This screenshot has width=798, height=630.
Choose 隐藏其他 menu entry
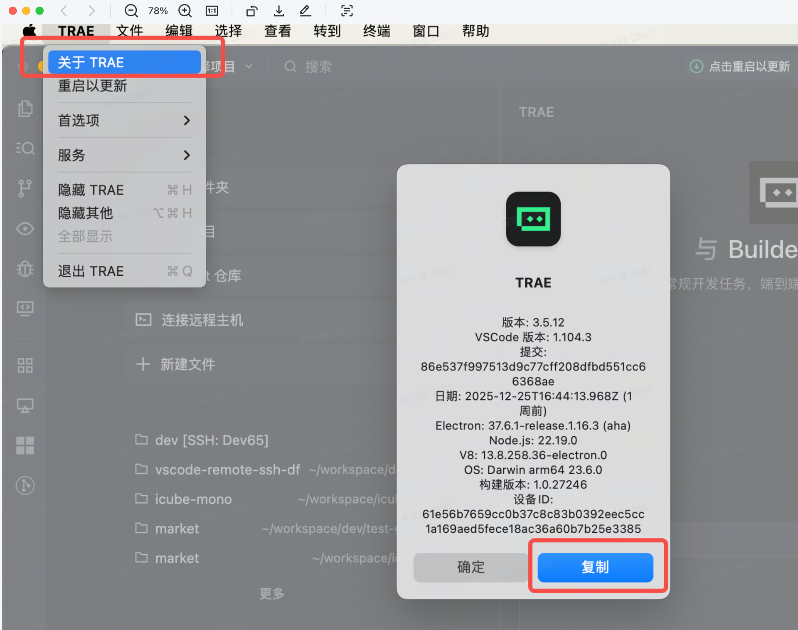[x=124, y=213]
